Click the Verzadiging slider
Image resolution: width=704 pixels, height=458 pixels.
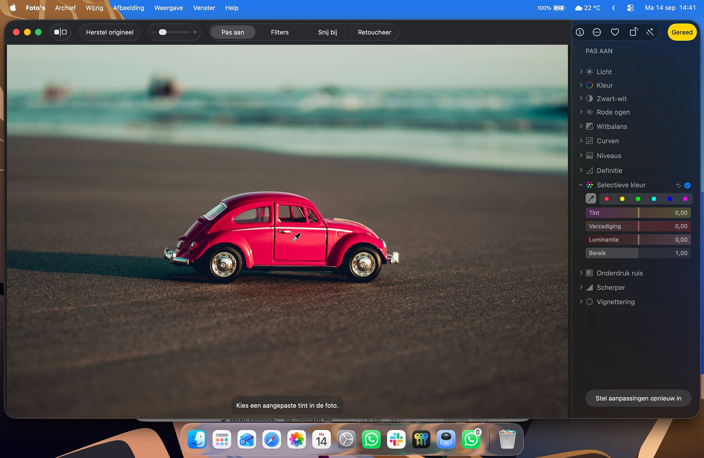click(x=638, y=226)
